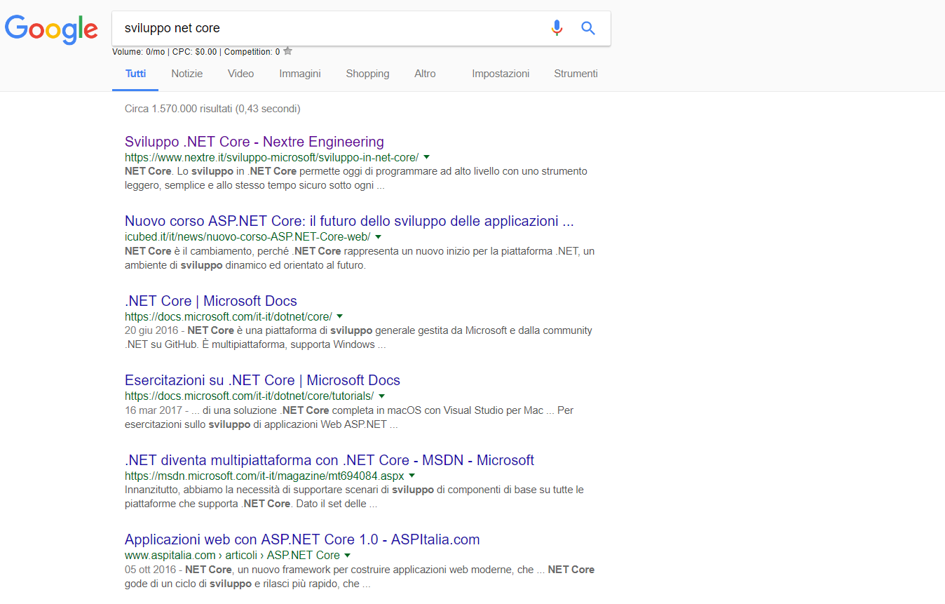Image resolution: width=945 pixels, height=604 pixels.
Task: Click the 16 mar 2017 snippet date
Action: coord(154,410)
